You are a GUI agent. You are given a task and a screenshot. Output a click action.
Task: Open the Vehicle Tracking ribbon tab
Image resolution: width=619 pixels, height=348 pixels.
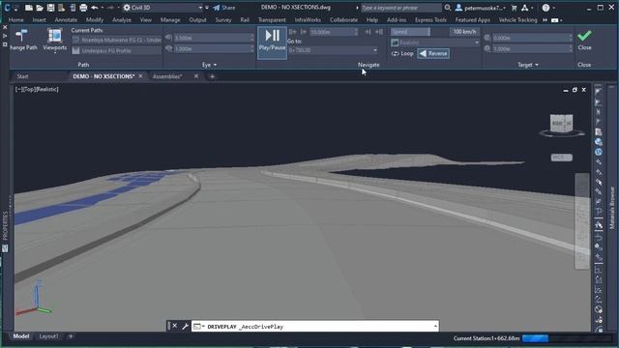coord(517,19)
